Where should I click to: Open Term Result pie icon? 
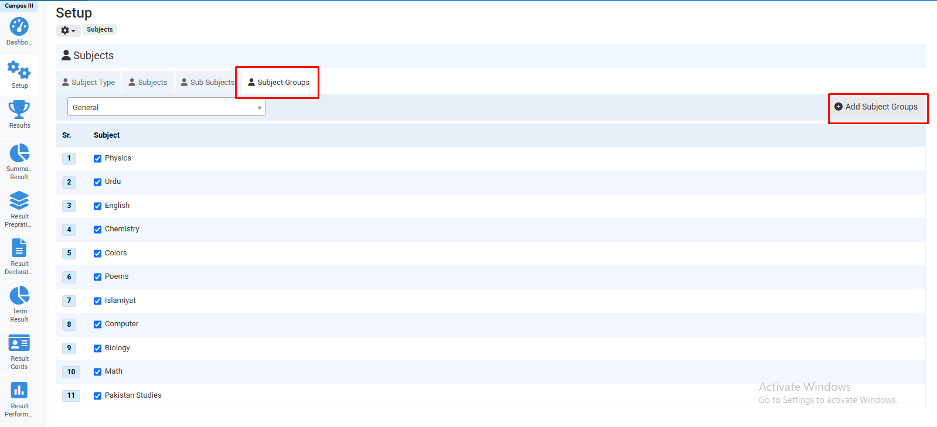[19, 295]
